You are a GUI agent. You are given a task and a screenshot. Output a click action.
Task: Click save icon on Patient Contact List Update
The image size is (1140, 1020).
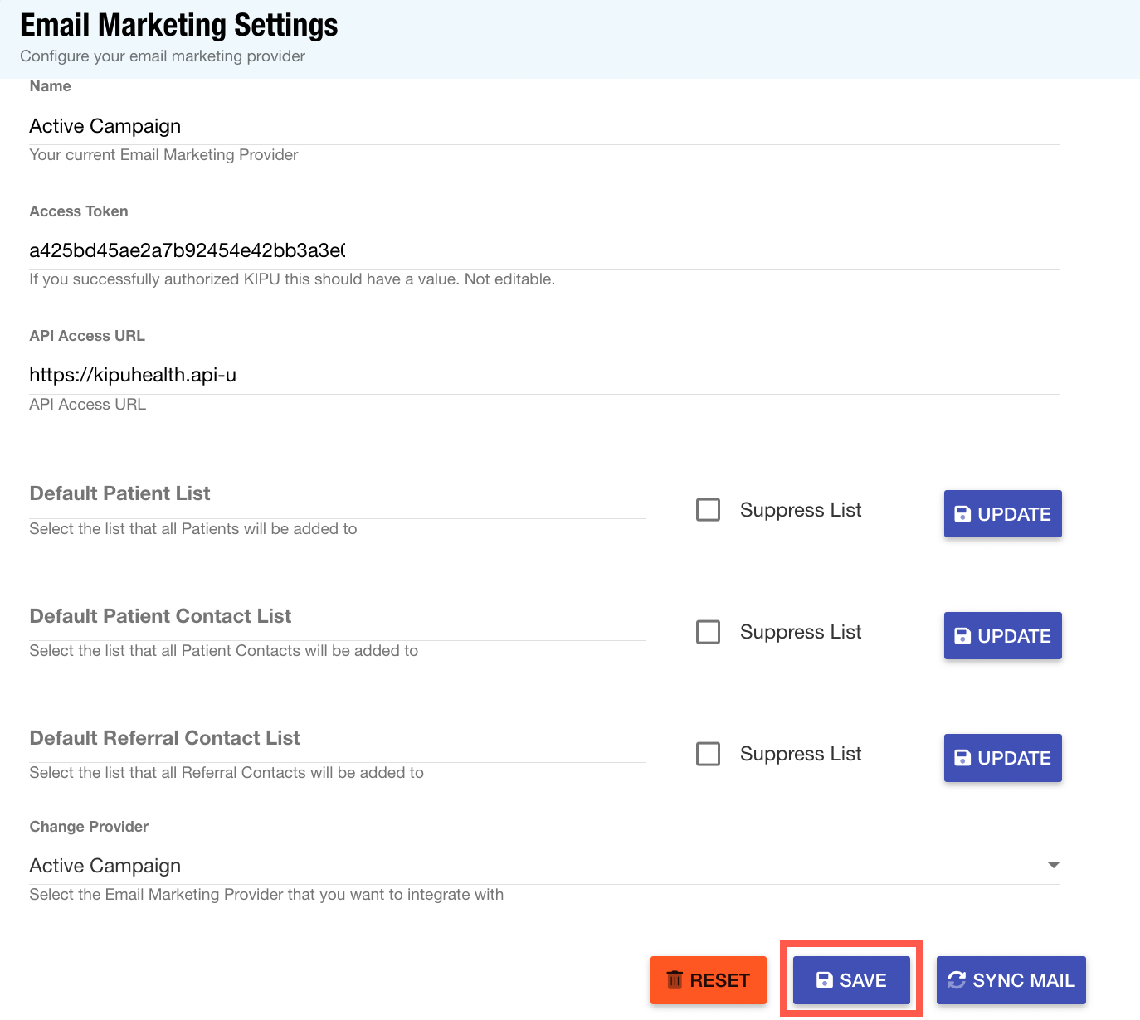tap(962, 636)
